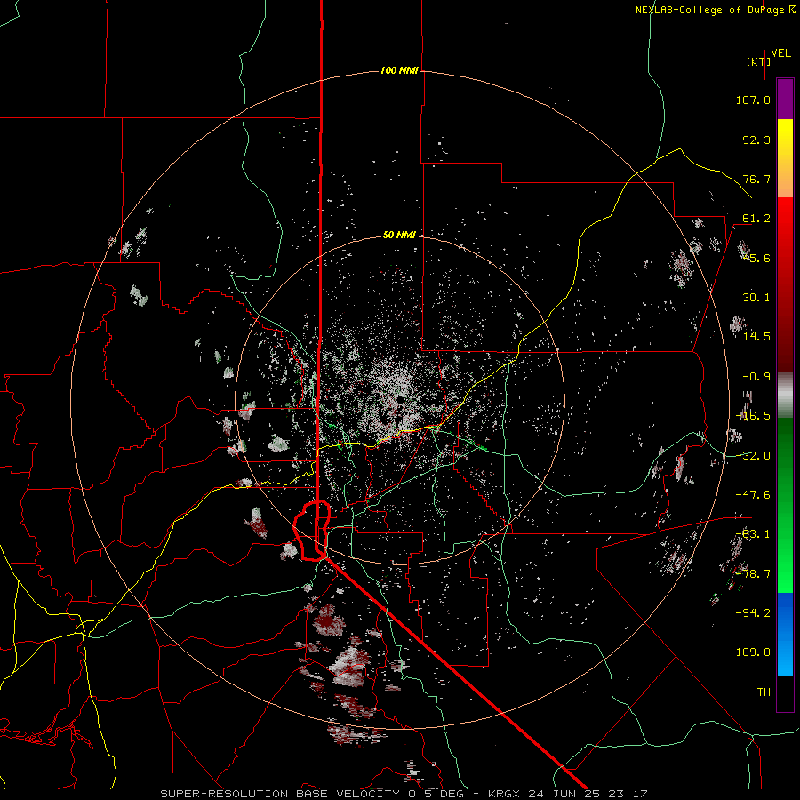Click the 100 NMI range ring label

tap(399, 70)
